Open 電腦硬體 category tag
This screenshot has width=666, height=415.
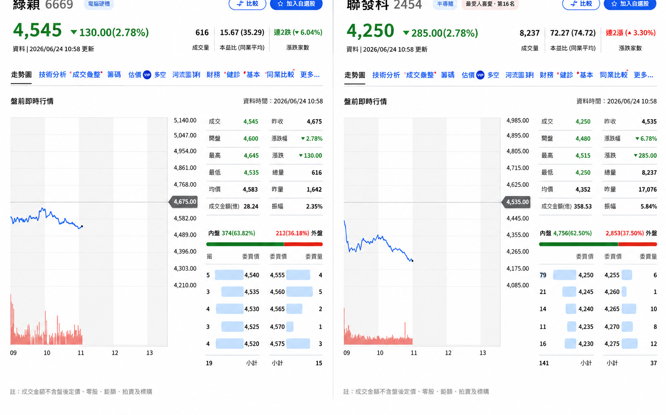[x=99, y=4]
